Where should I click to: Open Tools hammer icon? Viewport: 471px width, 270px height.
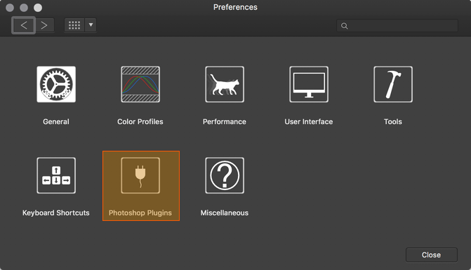(393, 84)
